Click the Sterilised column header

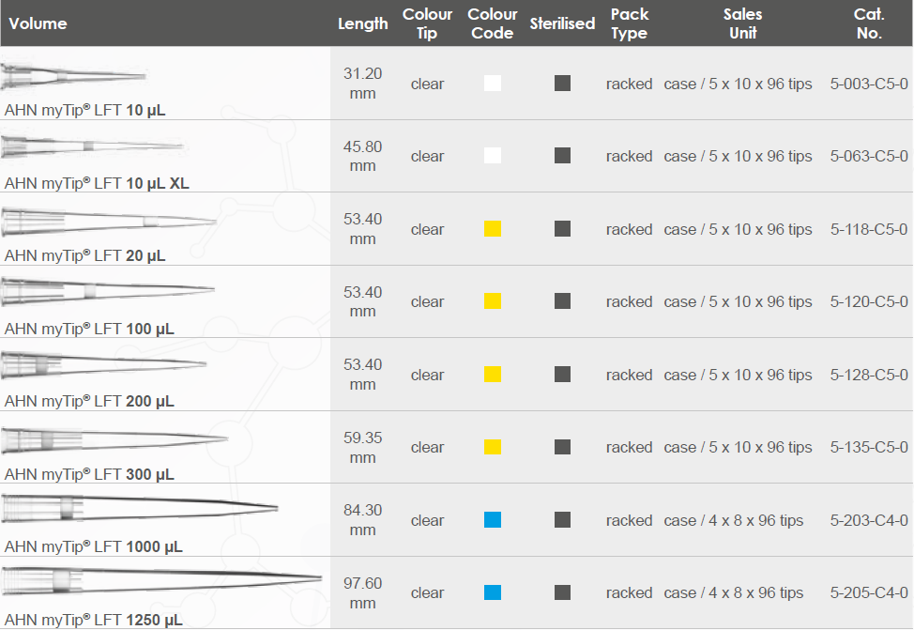[x=562, y=23]
